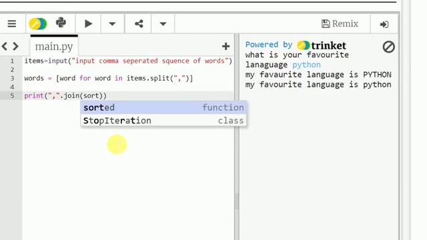Expand the share options dropdown arrow
427x240 pixels.
163,24
